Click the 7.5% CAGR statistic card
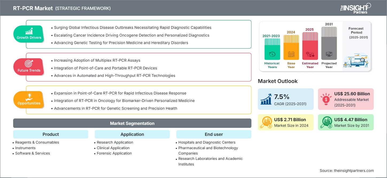The width and height of the screenshot is (387, 178). (x=286, y=99)
